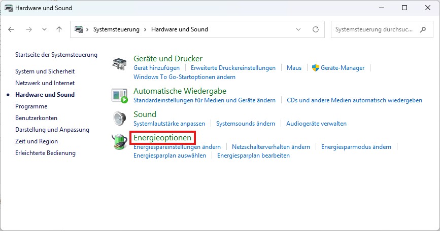Image resolution: width=440 pixels, height=231 pixels.
Task: Go back with the left arrow
Action: pyautogui.click(x=11, y=29)
